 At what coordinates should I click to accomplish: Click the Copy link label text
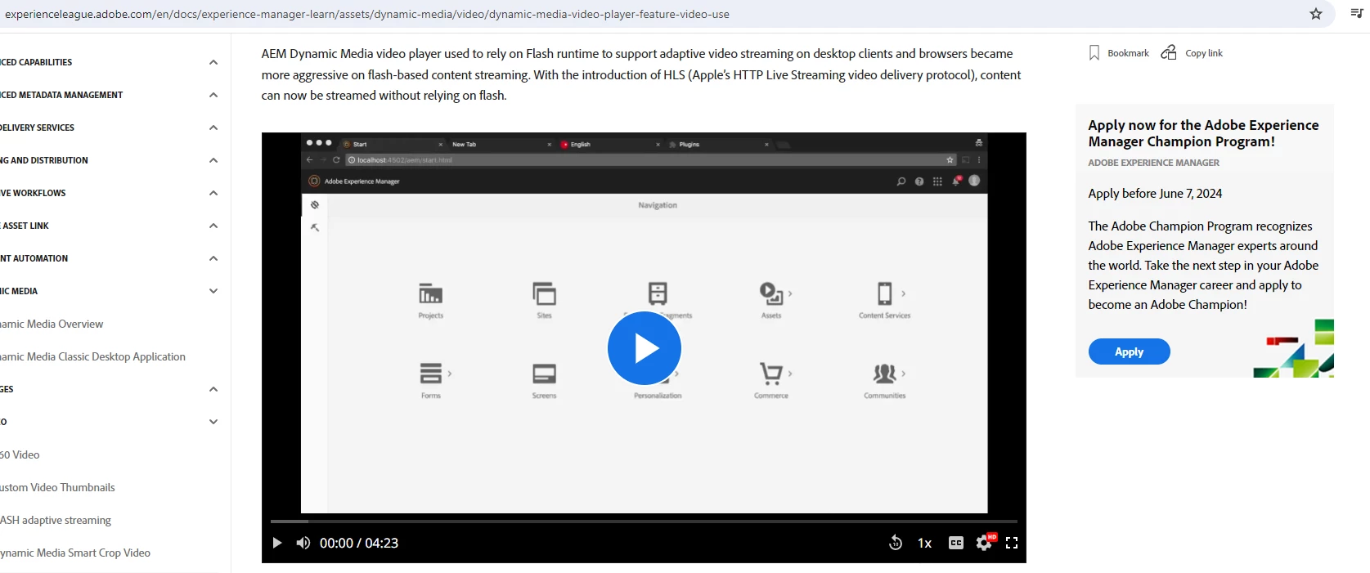tap(1204, 53)
